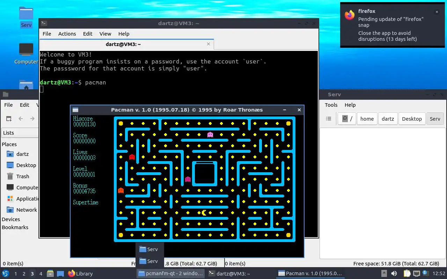
Task: Select the Network icon in Places sidebar
Action: pyautogui.click(x=10, y=210)
